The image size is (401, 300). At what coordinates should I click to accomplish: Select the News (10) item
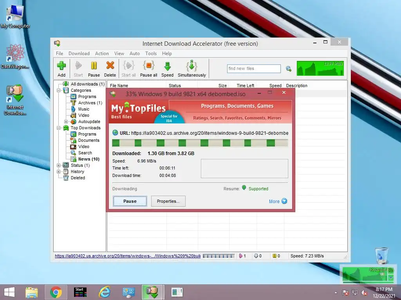[89, 159]
